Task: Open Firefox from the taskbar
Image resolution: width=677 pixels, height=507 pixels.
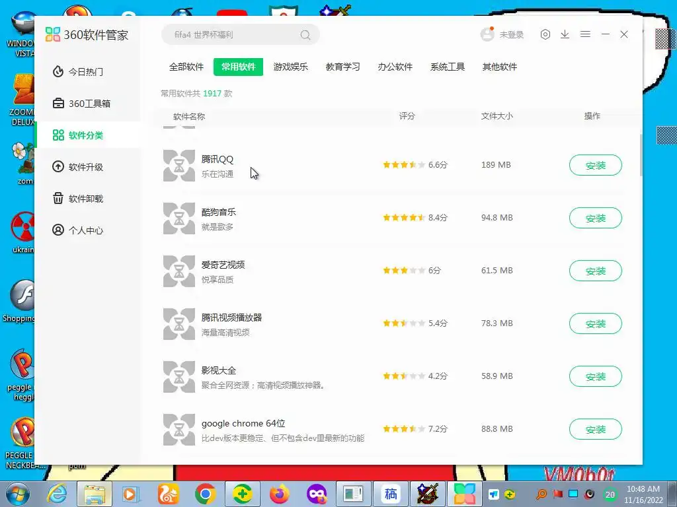Action: [280, 494]
